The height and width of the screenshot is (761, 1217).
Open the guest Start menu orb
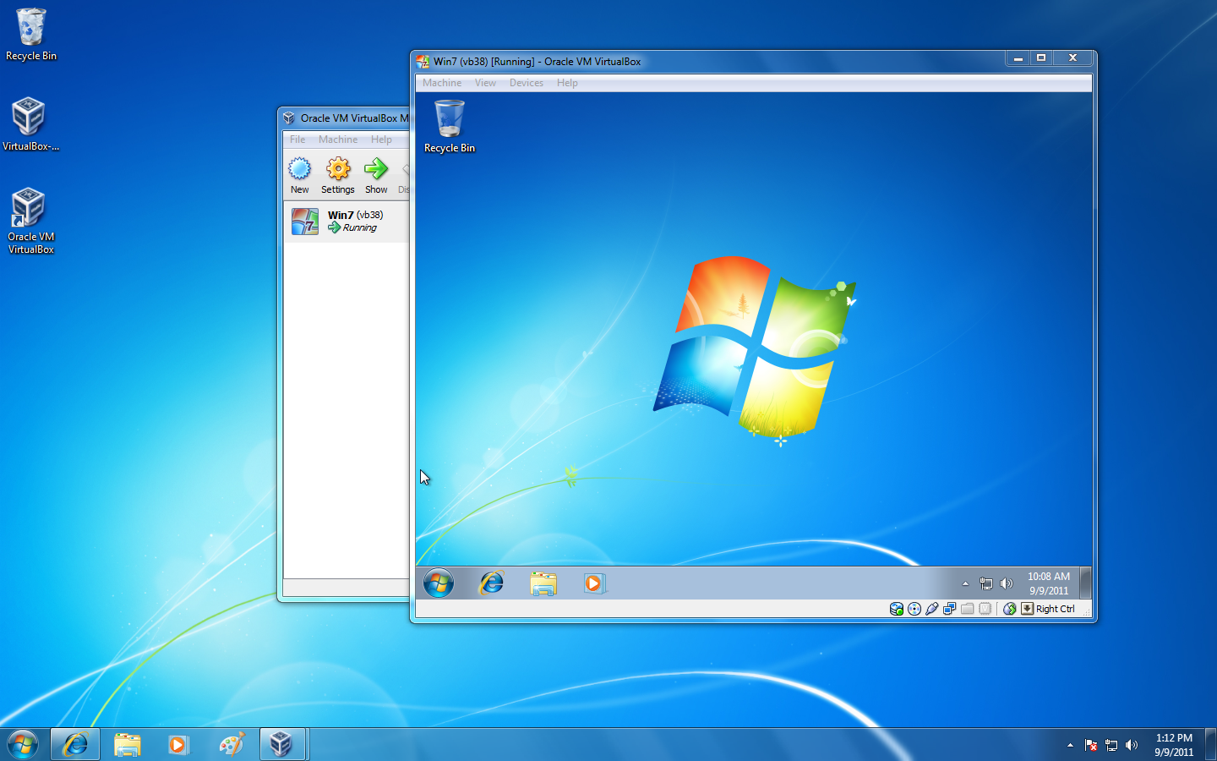[x=439, y=583]
